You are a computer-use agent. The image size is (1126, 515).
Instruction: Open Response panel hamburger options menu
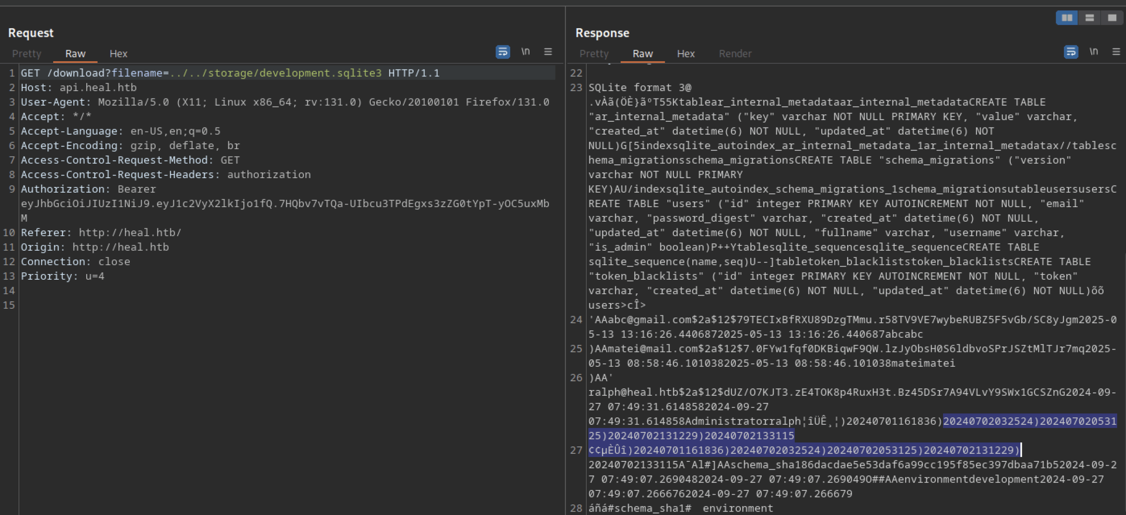point(1116,52)
